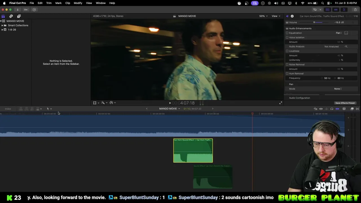Click the Keyword Editor key icon
361x203 pixels.
pyautogui.click(x=26, y=10)
